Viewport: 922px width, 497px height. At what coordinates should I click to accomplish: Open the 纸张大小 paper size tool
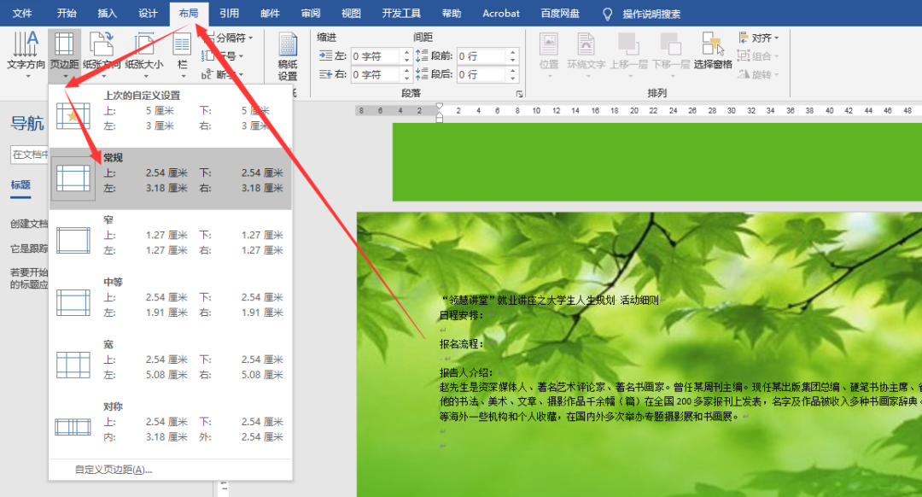(144, 54)
